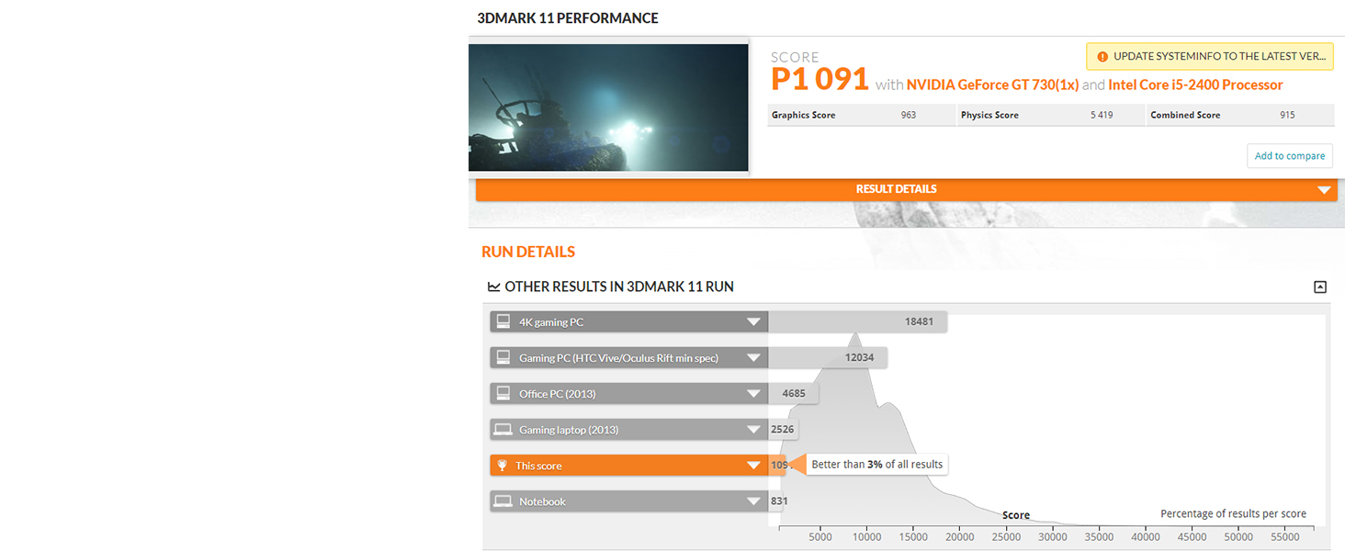
Task: Click the 963 graphics score value
Action: pos(909,115)
